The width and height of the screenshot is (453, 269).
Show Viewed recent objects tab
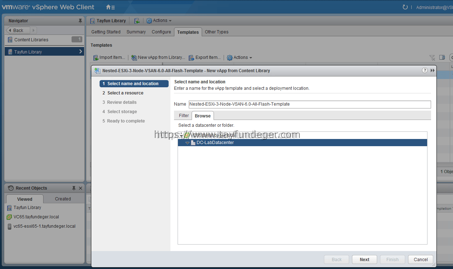click(25, 199)
